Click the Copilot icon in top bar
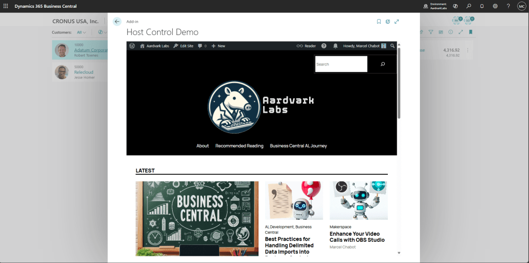Viewport: 529px width, 263px height. (455, 6)
